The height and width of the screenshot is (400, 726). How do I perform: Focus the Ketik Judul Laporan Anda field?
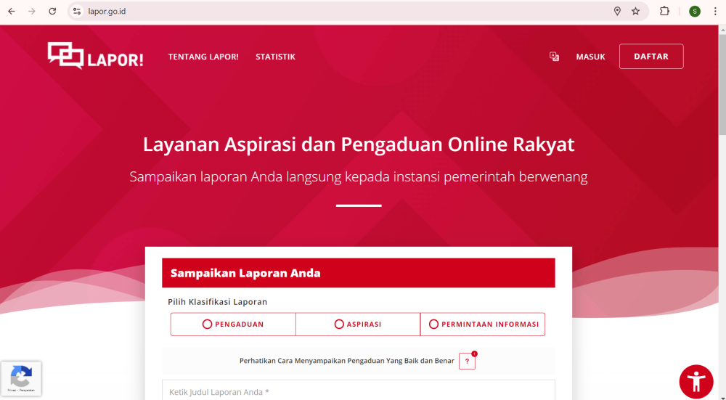pyautogui.click(x=359, y=391)
